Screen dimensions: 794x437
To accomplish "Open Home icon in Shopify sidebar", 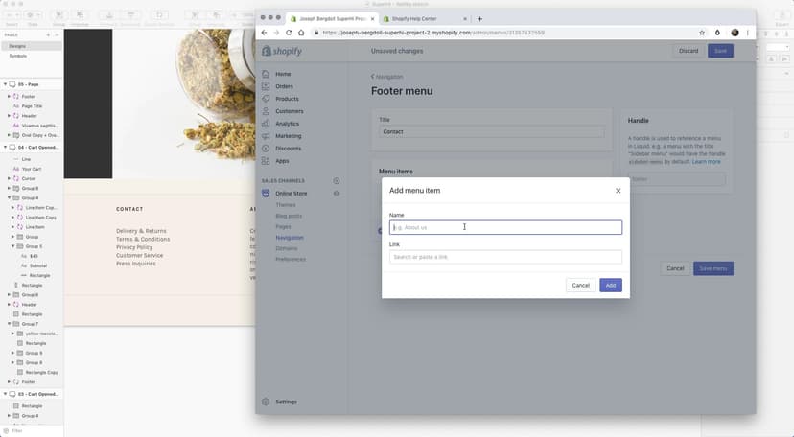I will tap(267, 74).
